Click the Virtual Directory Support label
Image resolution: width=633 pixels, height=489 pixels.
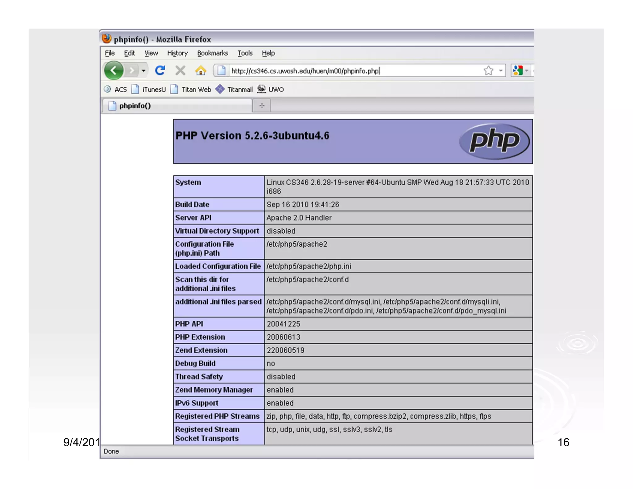pos(217,231)
